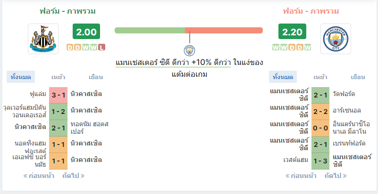Click Manchester City's 2.20 points rating badge
Viewport: 378px width, 194px height.
[x=292, y=31]
